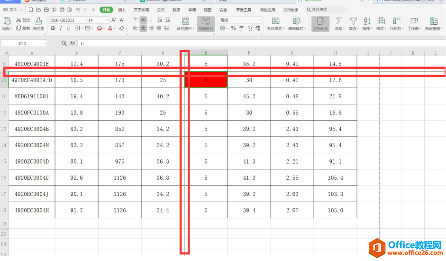
Task: Click the increase font size A+ icon
Action: point(114,20)
